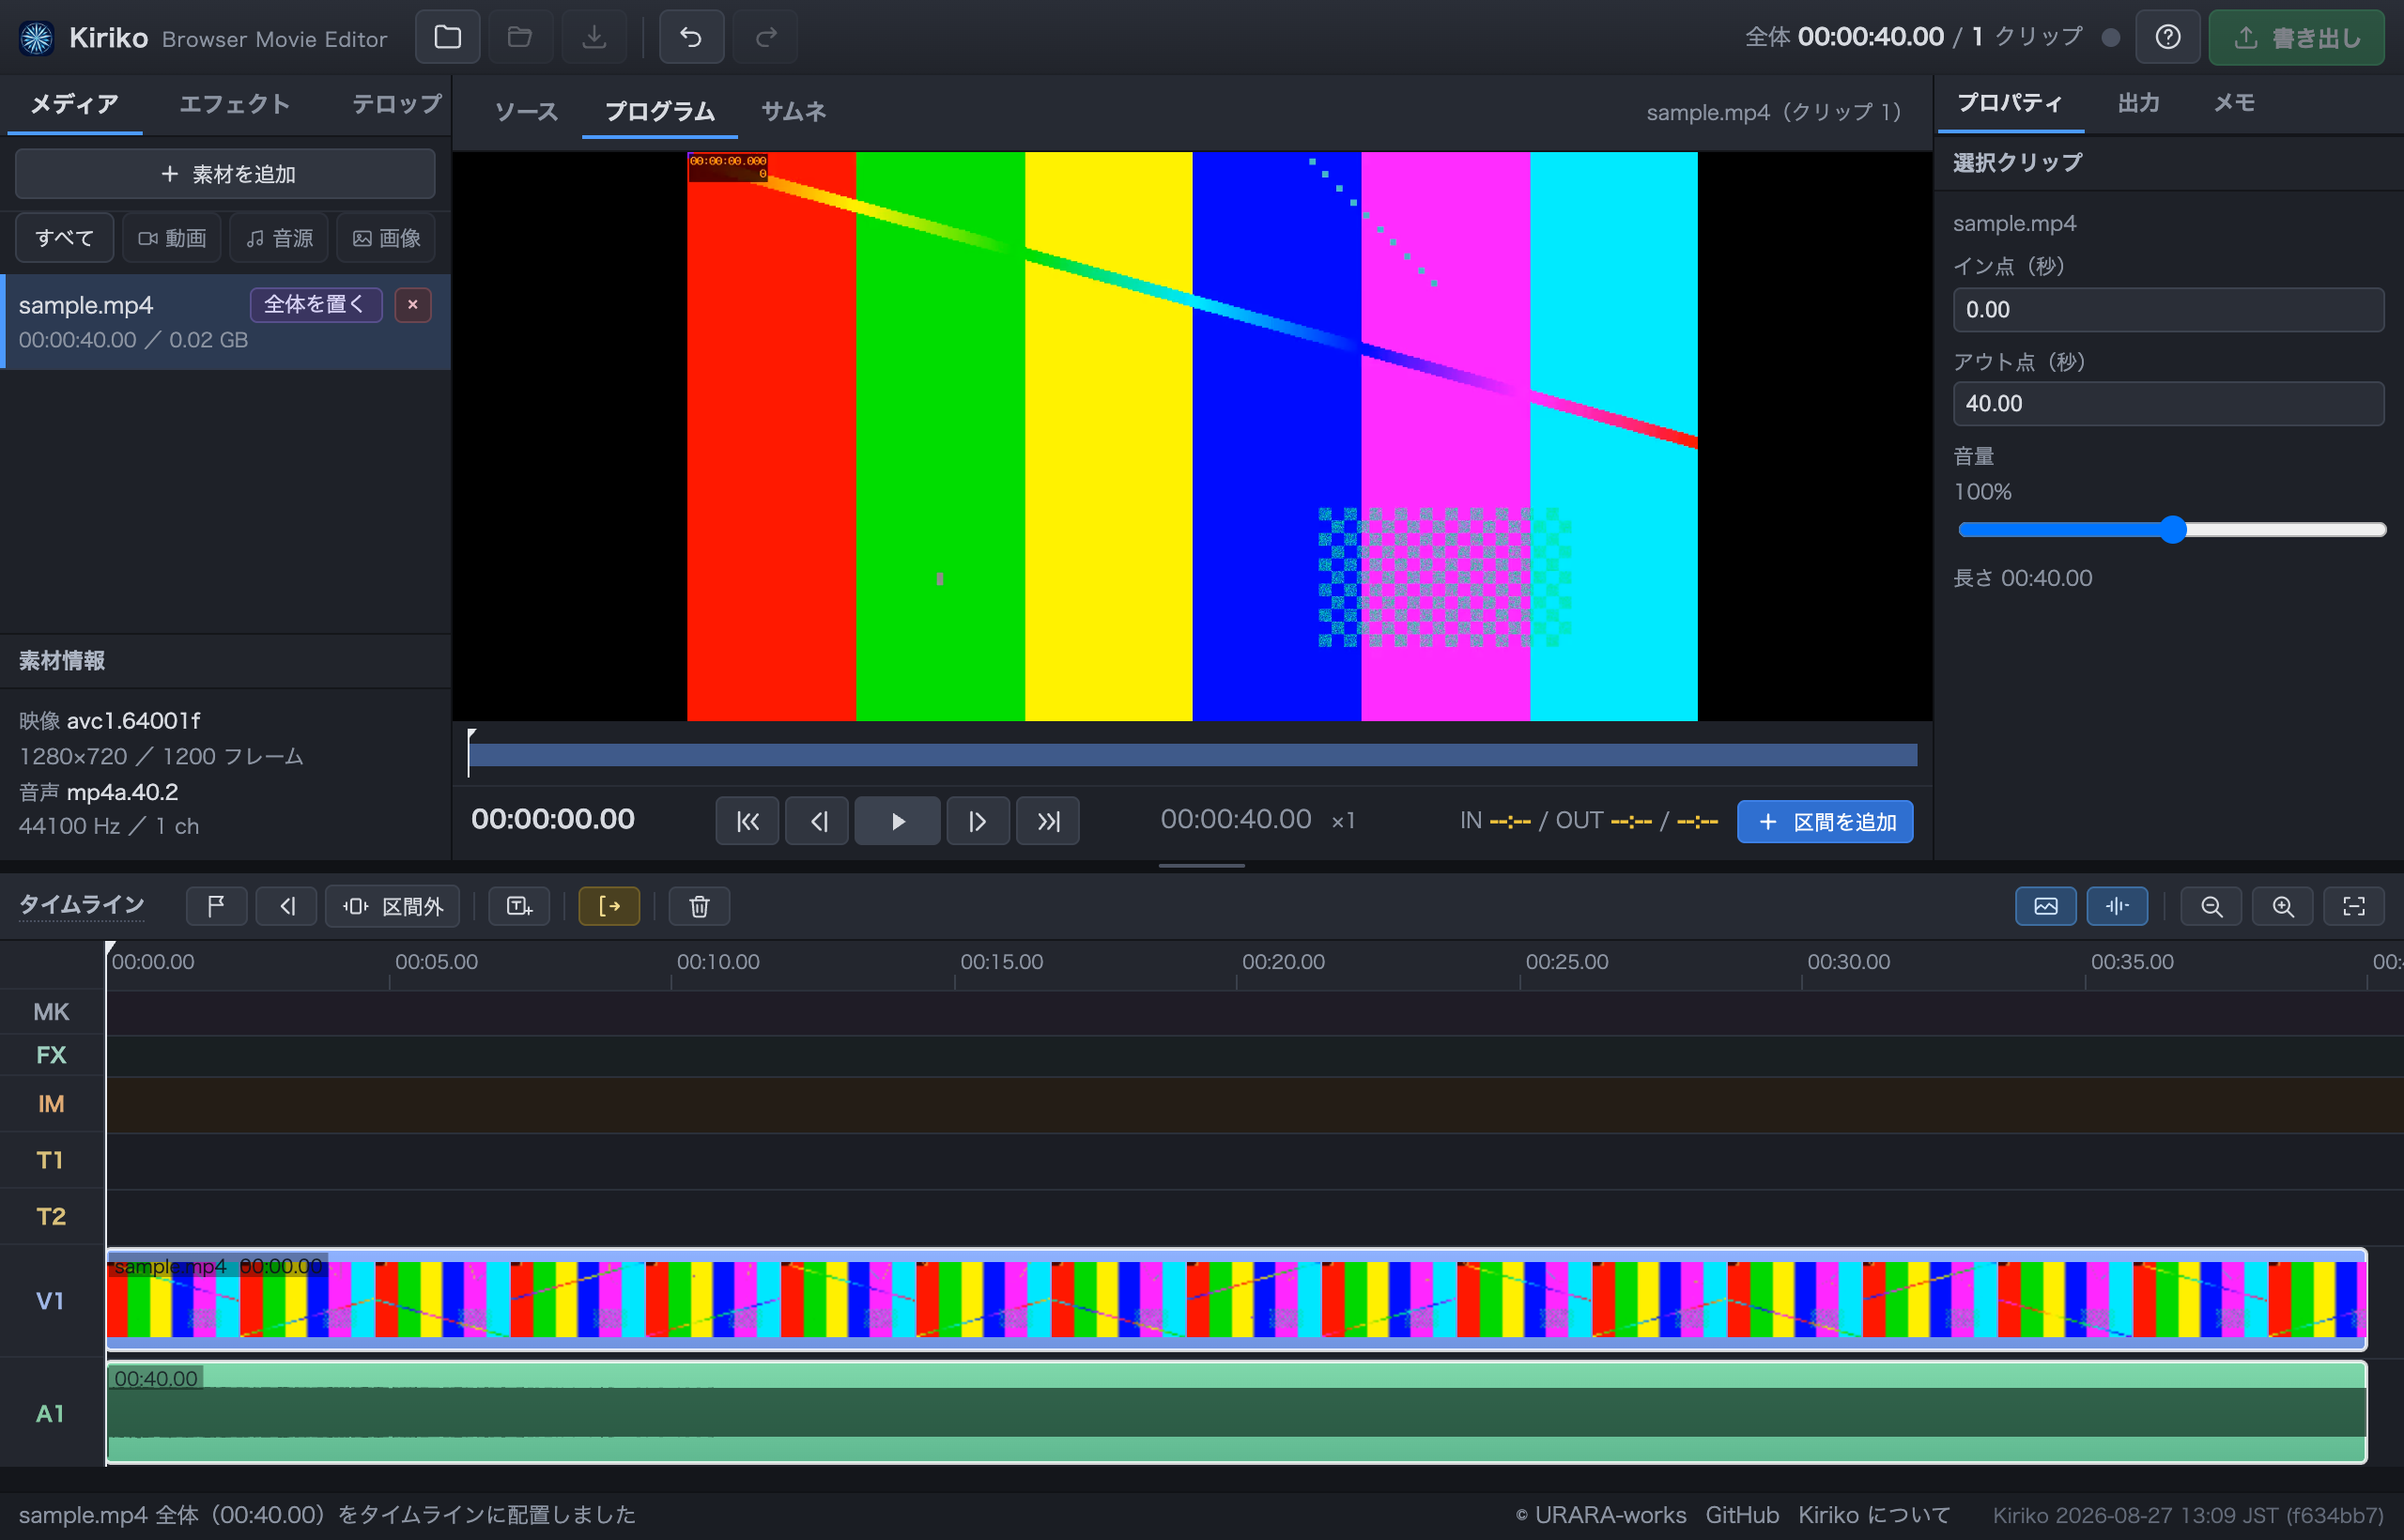Click the 素材を追加 button
The width and height of the screenshot is (2404, 1540).
(x=225, y=174)
